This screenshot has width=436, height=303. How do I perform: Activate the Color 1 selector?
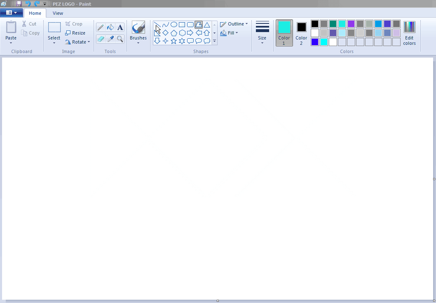(x=284, y=33)
